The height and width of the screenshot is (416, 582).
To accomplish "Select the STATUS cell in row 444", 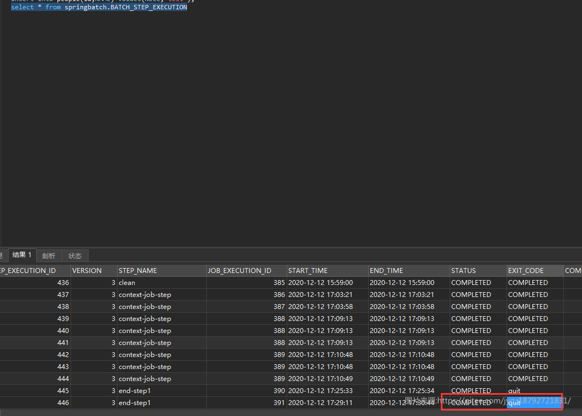I will 478,379.
